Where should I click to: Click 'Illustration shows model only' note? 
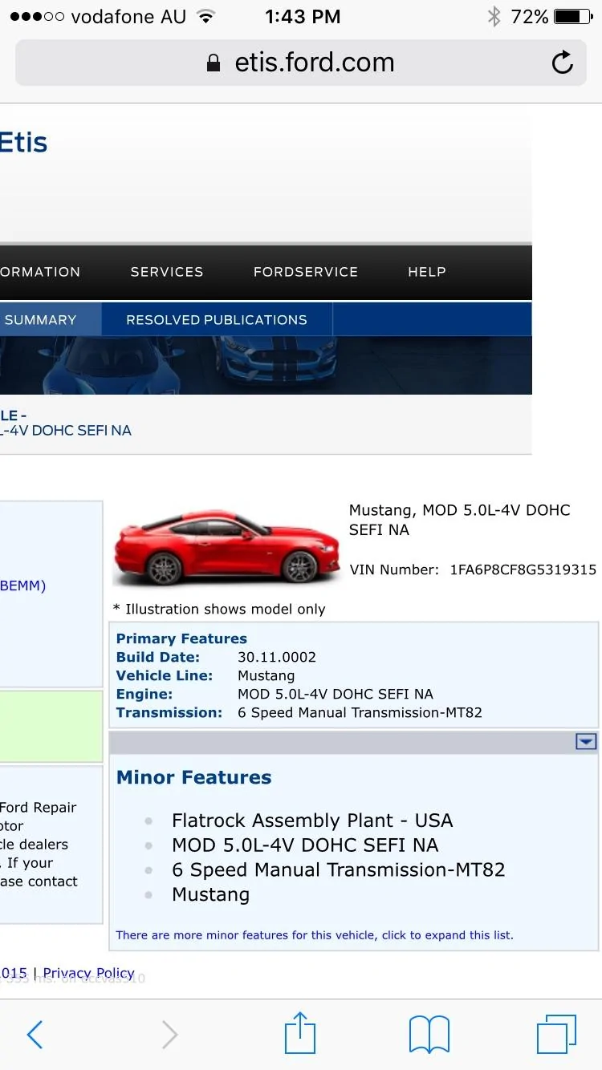(219, 609)
